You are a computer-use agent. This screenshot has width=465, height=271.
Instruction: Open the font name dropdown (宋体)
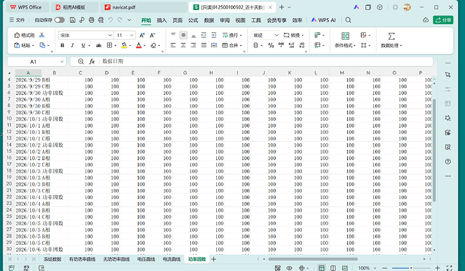tap(110, 35)
